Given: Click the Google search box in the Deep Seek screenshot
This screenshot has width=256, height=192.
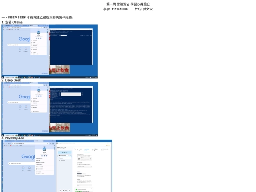Looking at the screenshot, I should (x=19, y=102).
